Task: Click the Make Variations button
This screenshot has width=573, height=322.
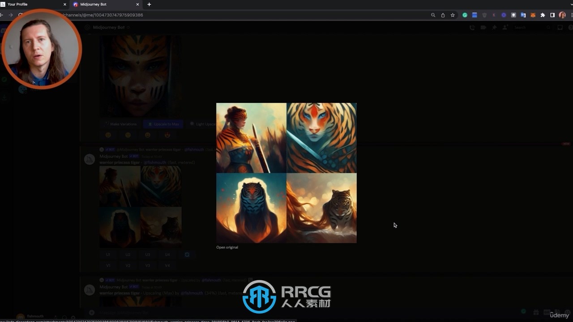Action: click(x=120, y=124)
